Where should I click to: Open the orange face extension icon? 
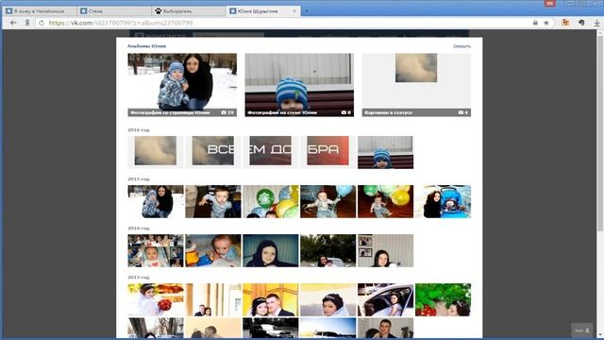point(565,23)
